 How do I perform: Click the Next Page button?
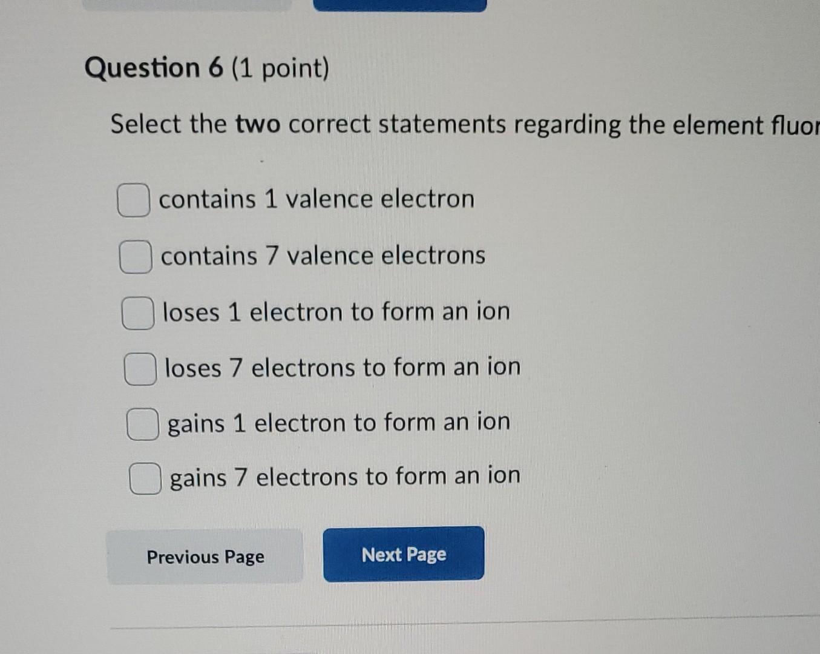coord(404,555)
